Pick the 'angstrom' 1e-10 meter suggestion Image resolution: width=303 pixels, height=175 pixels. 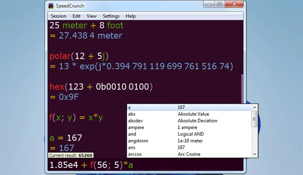pos(189,141)
